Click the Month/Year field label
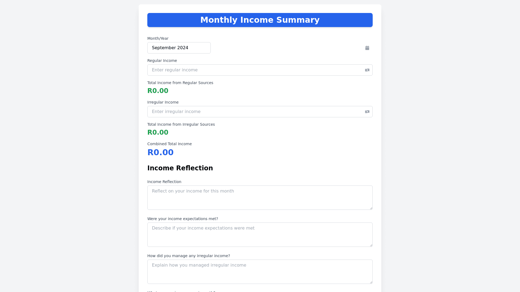 point(158,38)
